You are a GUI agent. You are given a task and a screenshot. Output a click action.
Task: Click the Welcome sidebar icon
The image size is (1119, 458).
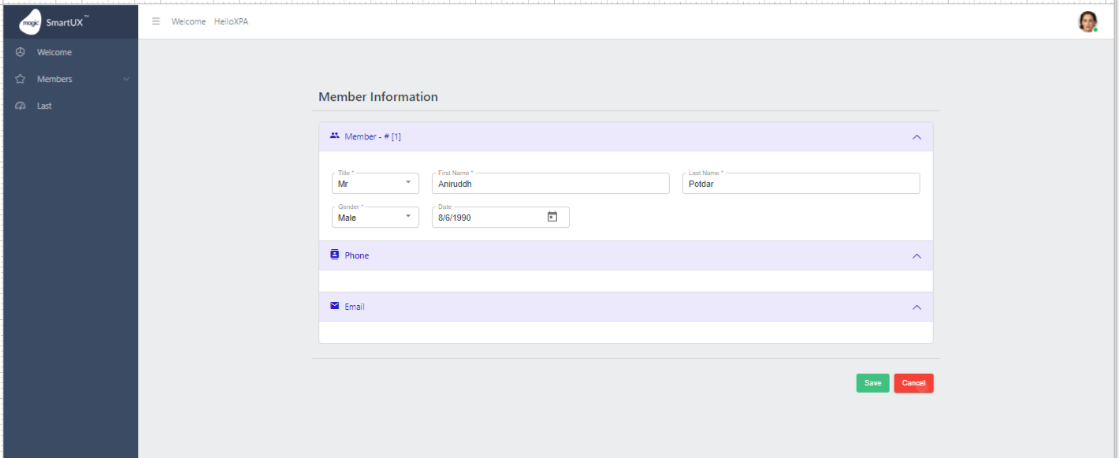20,52
